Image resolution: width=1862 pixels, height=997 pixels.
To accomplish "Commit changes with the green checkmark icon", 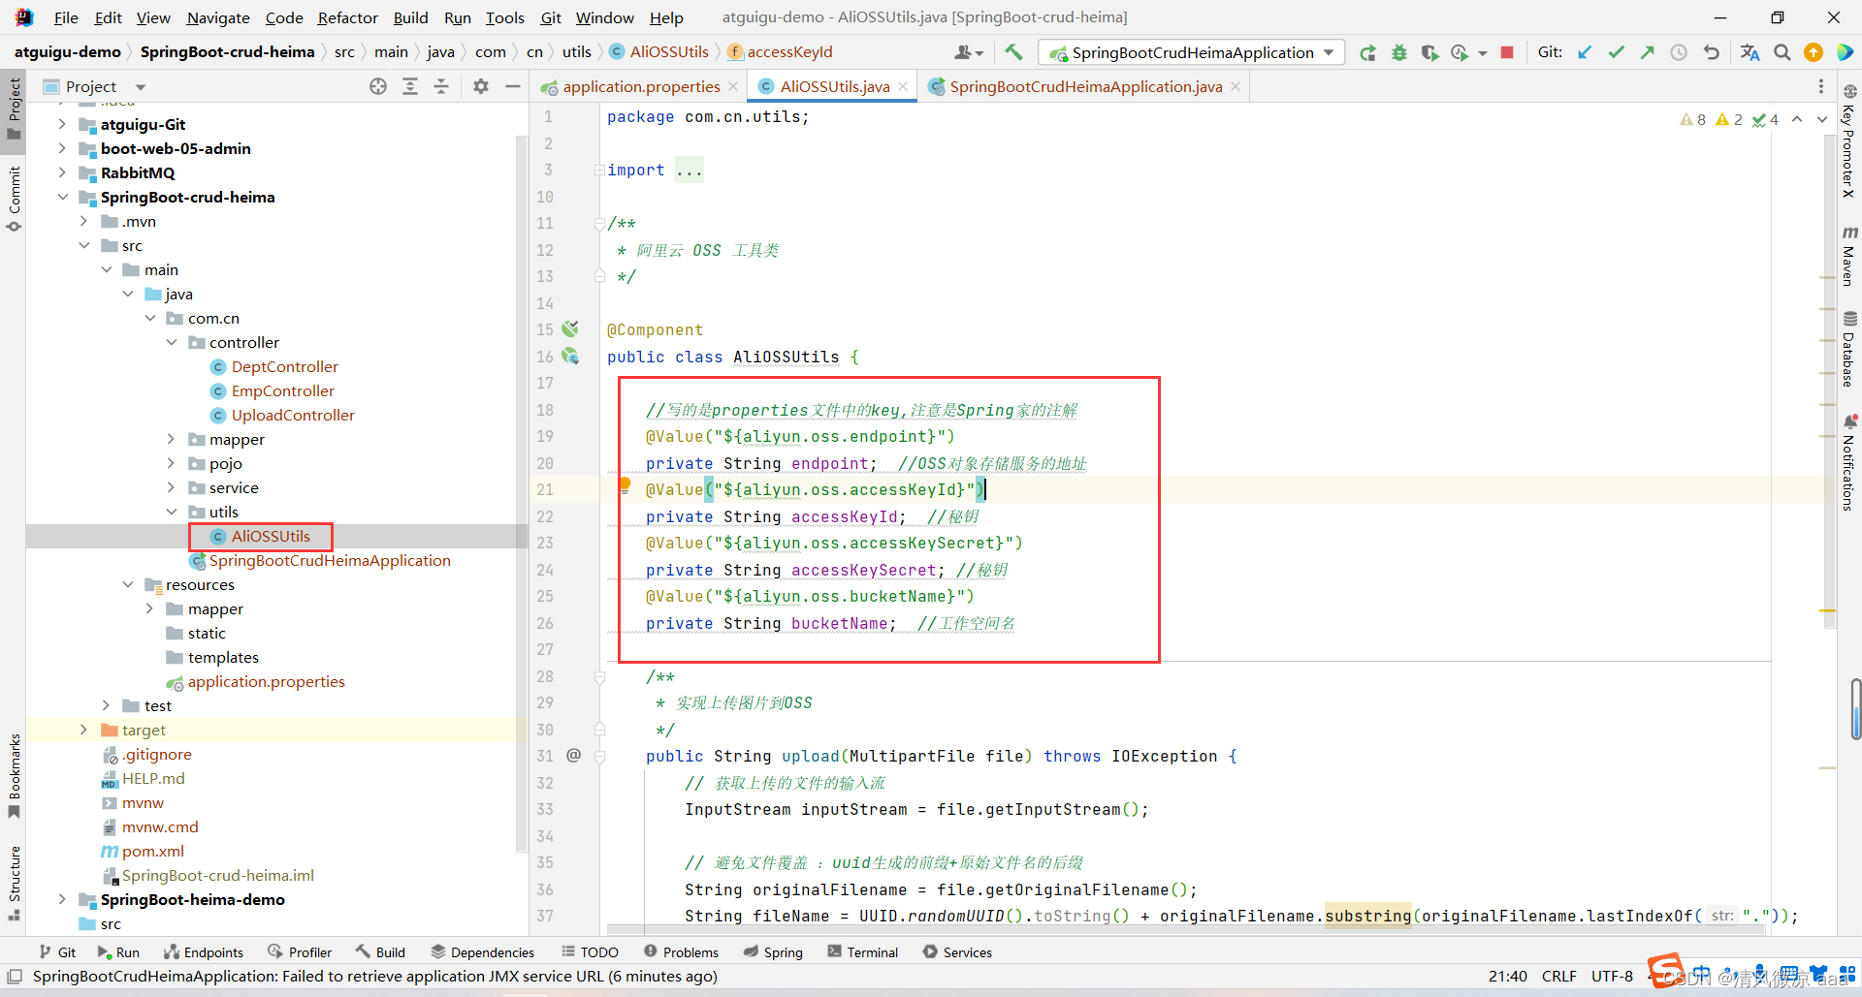I will pos(1616,52).
